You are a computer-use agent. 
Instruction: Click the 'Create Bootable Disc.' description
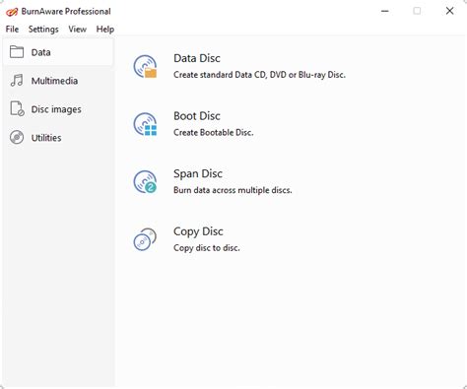214,133
